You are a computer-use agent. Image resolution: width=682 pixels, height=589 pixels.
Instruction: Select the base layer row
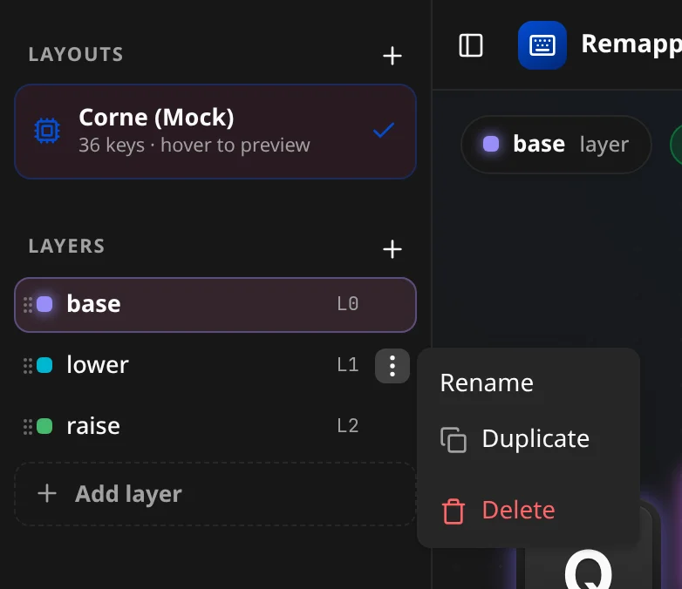click(x=215, y=305)
